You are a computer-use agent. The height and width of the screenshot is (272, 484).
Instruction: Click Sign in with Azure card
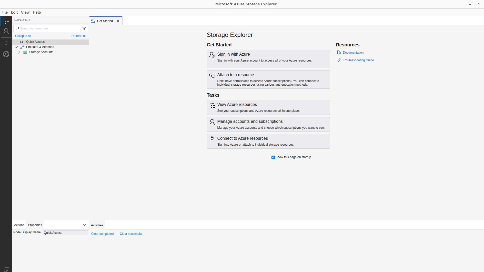(268, 59)
